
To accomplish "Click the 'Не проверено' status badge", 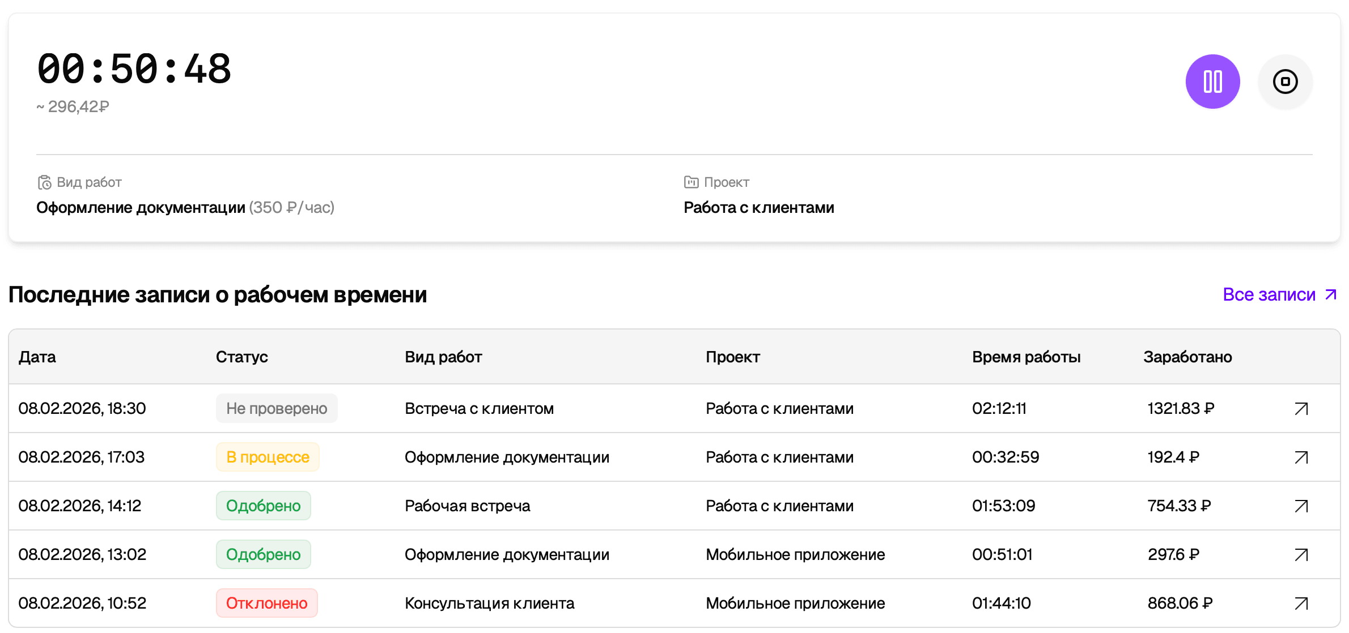I will (277, 409).
